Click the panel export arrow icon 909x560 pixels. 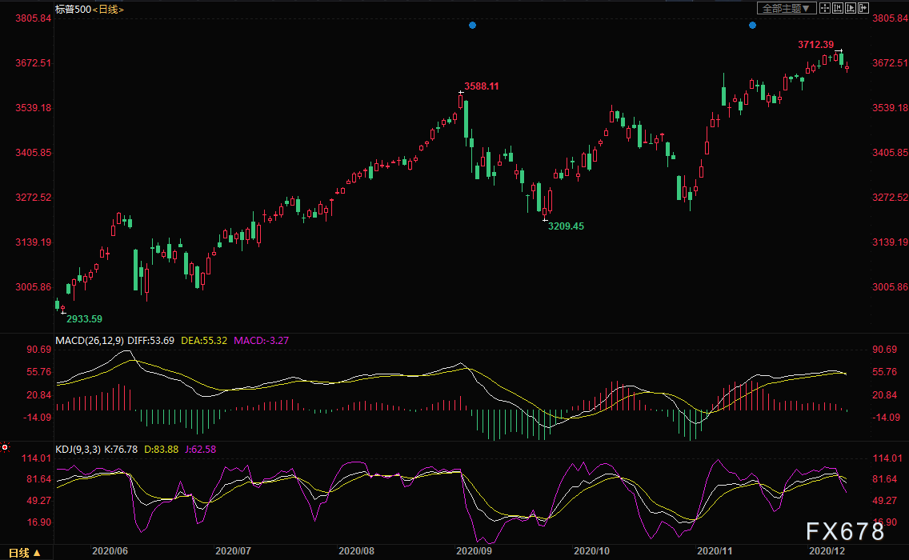(x=863, y=8)
